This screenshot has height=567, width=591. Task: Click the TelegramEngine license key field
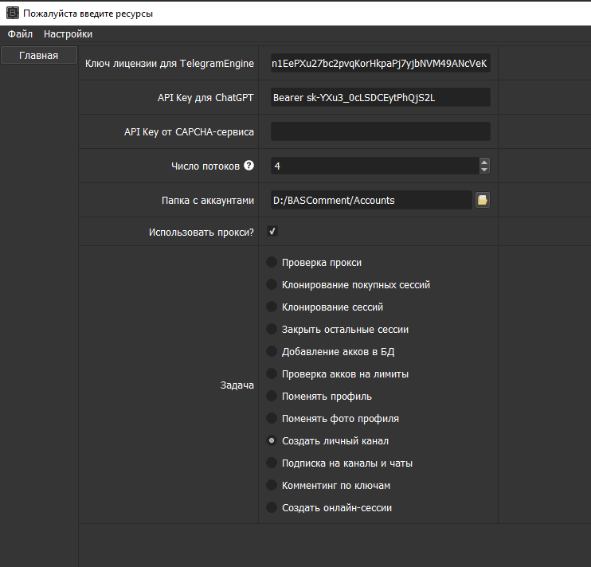380,64
